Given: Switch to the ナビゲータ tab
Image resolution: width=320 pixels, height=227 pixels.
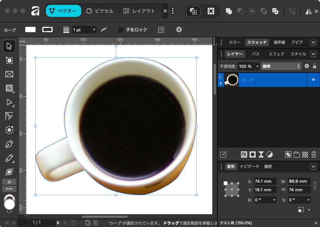Looking at the screenshot, I should [x=249, y=166].
